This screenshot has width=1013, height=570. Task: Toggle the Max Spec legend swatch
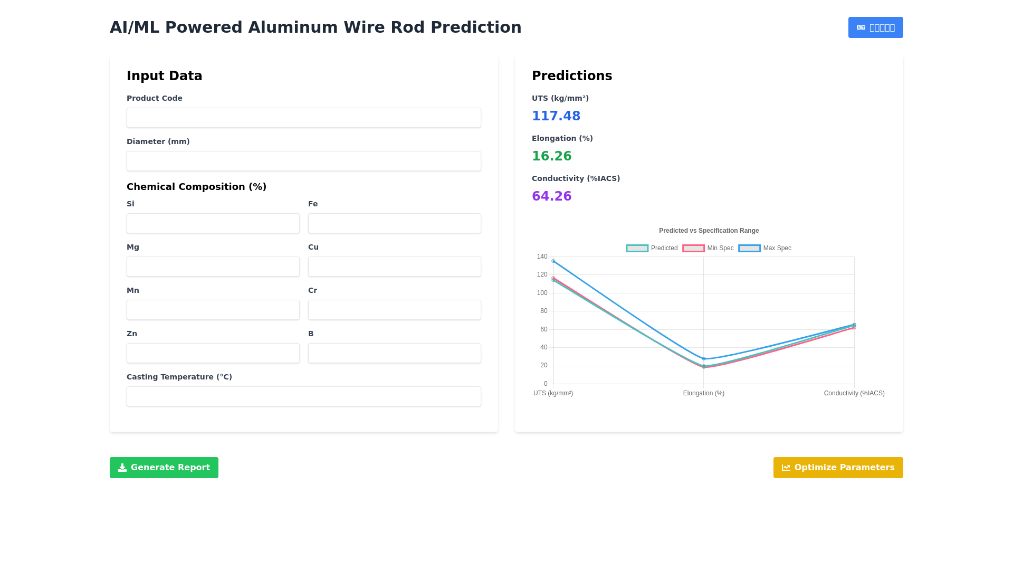[x=749, y=248]
